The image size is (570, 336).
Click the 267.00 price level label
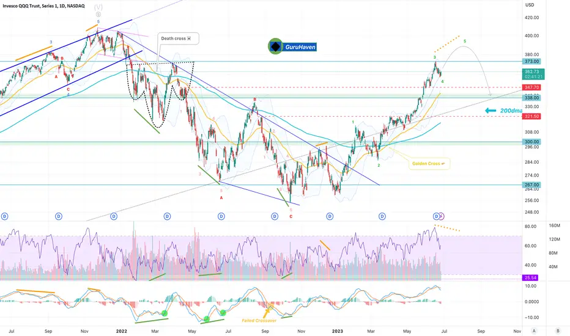tap(532, 185)
